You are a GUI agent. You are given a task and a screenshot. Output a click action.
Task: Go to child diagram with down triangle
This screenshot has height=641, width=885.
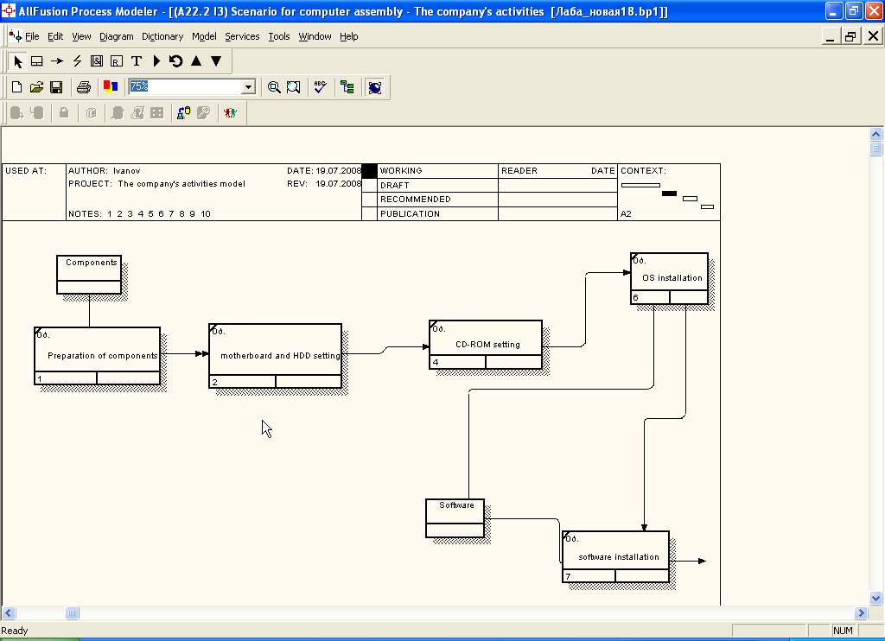(x=216, y=61)
